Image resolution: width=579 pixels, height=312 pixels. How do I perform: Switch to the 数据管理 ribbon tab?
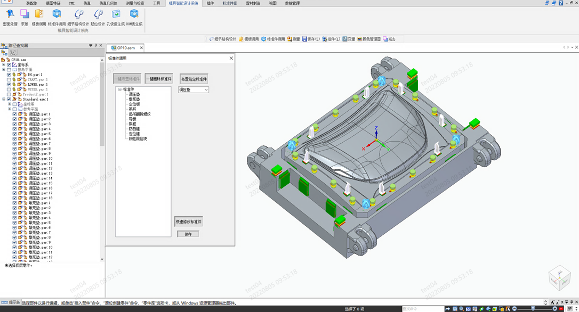(x=292, y=3)
